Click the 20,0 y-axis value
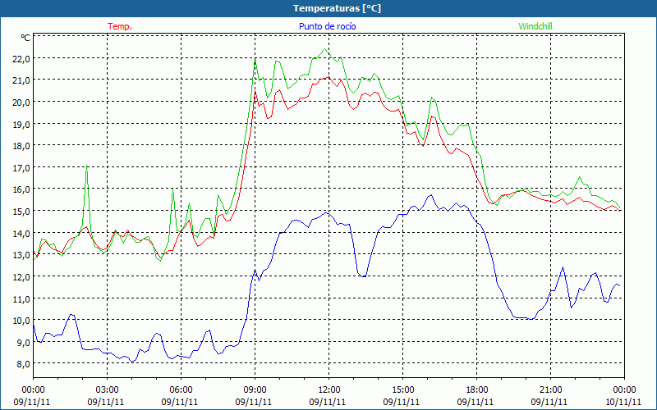This screenshot has width=657, height=410. point(21,102)
